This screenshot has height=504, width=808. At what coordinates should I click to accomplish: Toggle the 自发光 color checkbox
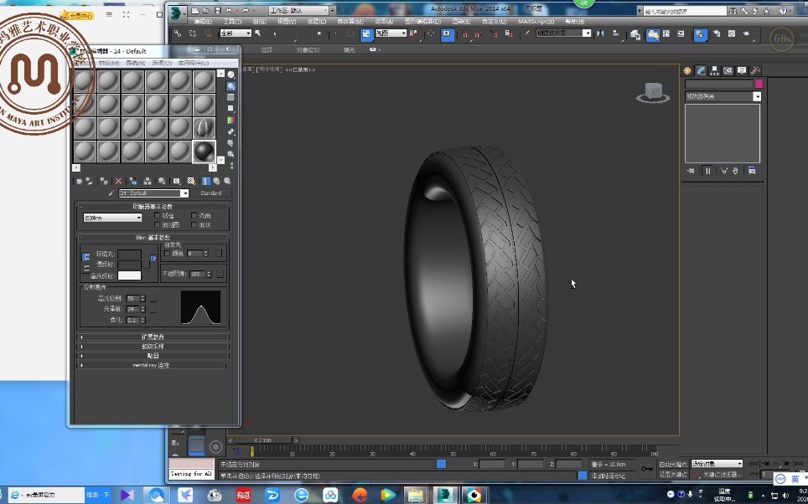coord(168,253)
